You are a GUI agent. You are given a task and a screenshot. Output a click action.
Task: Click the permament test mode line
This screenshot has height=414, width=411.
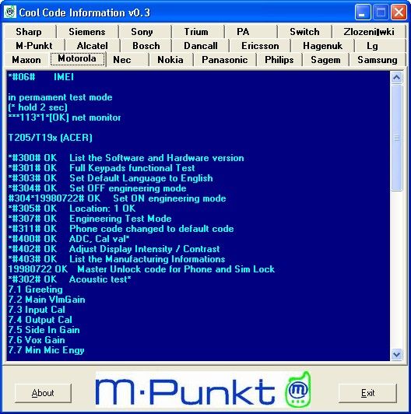point(60,97)
